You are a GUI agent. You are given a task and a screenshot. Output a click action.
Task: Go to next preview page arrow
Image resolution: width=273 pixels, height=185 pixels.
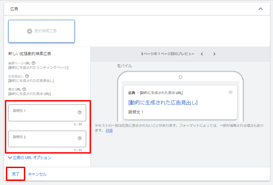(x=214, y=54)
